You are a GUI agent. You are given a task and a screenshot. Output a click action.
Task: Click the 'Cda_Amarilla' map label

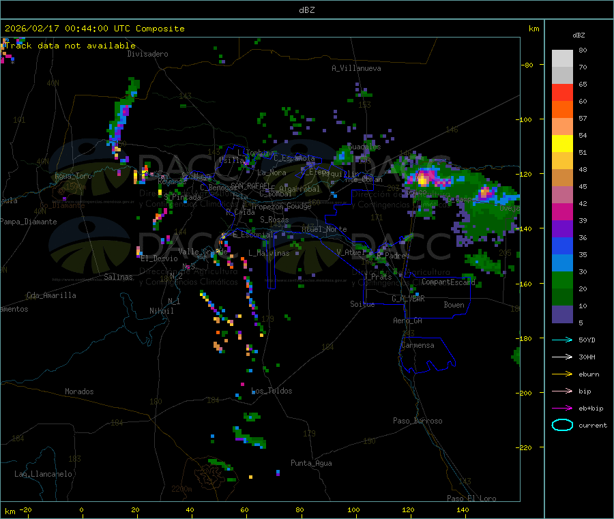(51, 295)
